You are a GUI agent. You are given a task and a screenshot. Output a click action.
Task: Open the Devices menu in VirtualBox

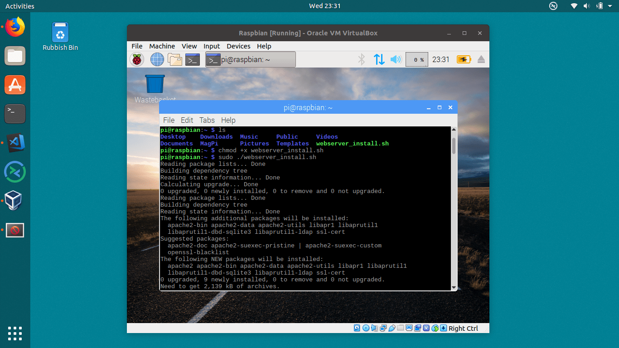pyautogui.click(x=238, y=46)
